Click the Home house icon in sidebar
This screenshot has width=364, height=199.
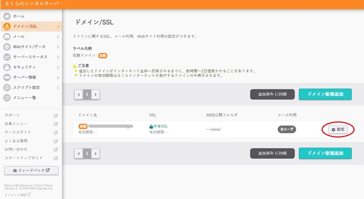(x=7, y=16)
